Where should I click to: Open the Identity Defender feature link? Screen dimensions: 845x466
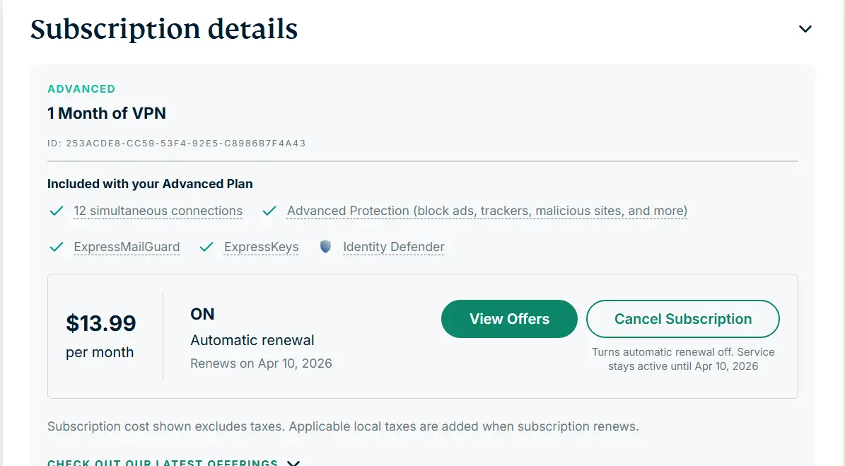(x=393, y=247)
